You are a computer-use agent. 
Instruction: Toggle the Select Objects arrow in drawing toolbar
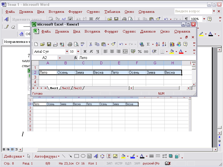29,156
